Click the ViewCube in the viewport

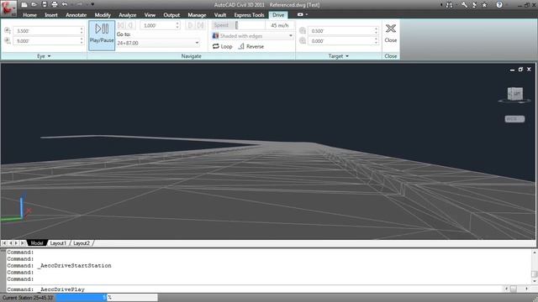pyautogui.click(x=514, y=94)
